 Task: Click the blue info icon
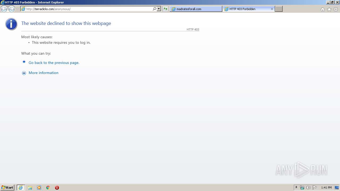11,24
